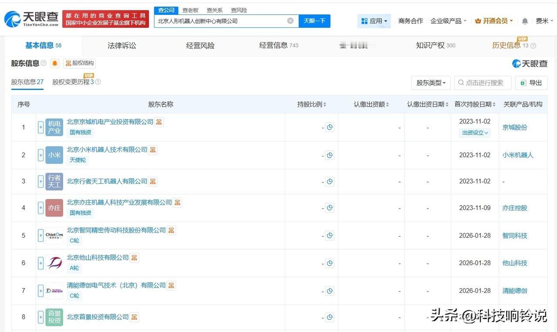Click the help icon next to 股权变更历程
This screenshot has width=557, height=332.
click(98, 82)
